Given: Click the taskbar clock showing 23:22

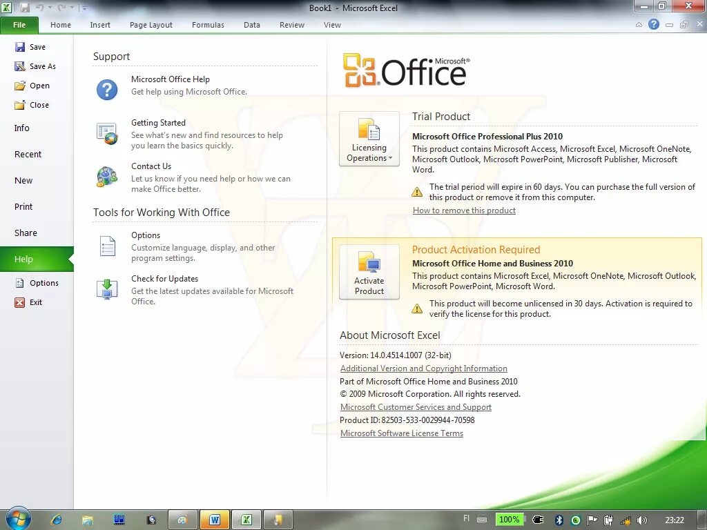Looking at the screenshot, I should click(675, 520).
